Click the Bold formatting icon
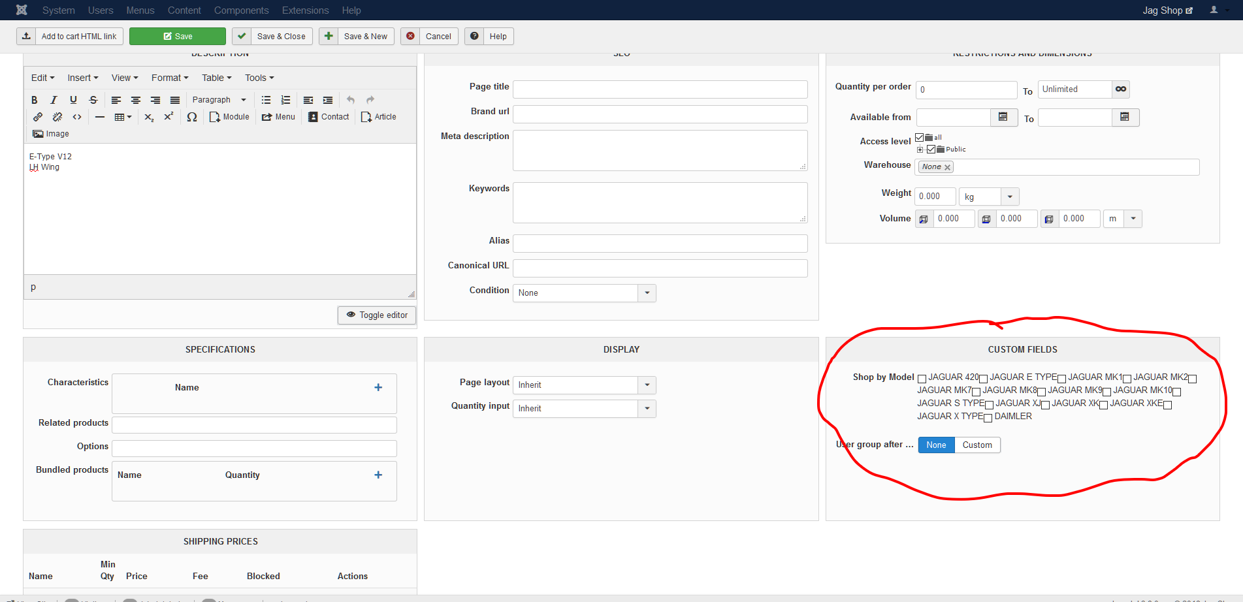Screen dimensions: 1243x602 click(x=35, y=100)
